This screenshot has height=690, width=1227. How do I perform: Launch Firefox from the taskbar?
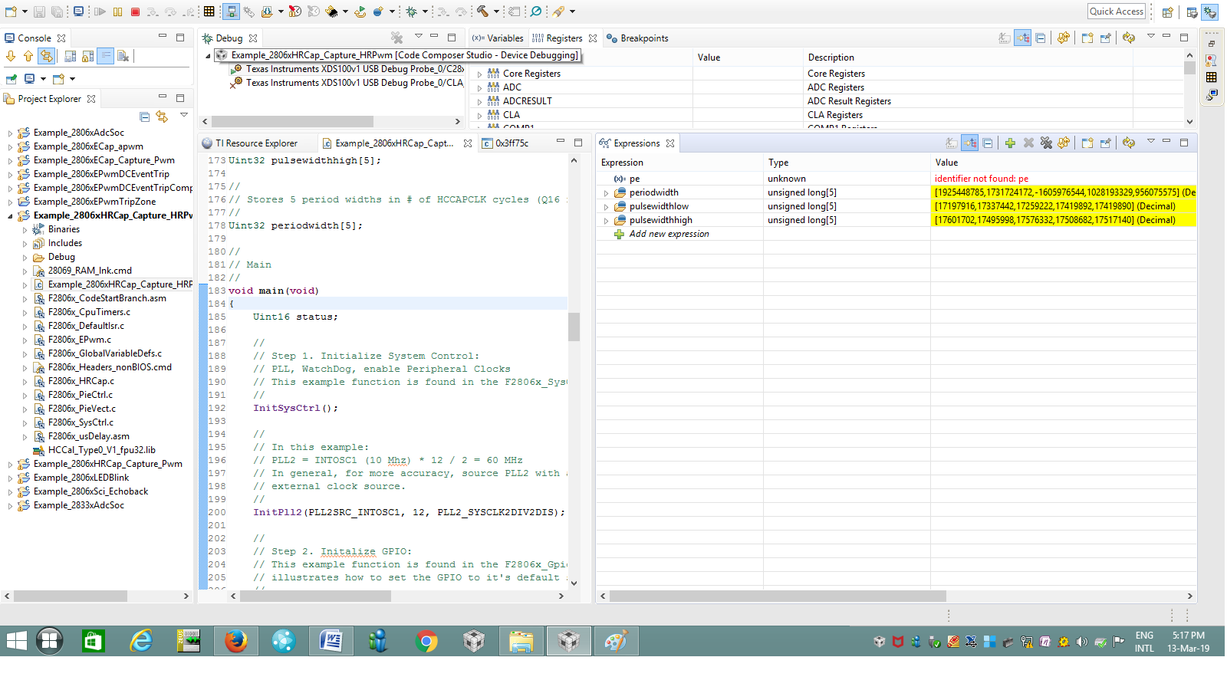point(235,641)
